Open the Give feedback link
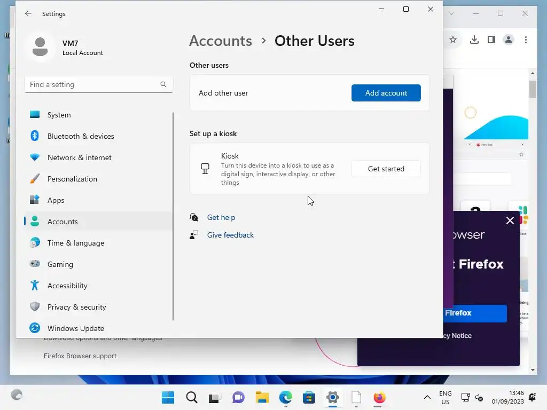Viewport: 547px width, 410px height. [x=230, y=235]
